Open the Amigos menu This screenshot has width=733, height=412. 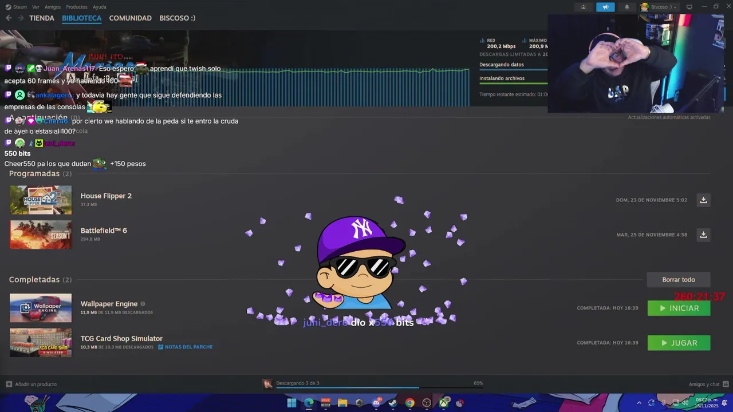click(x=53, y=7)
